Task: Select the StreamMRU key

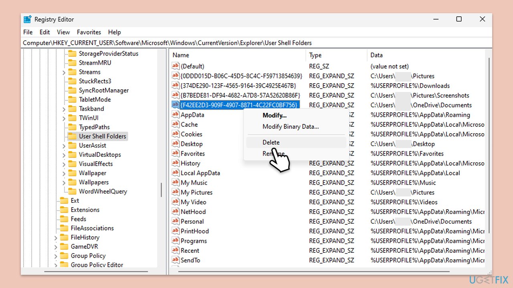Action: 95,63
